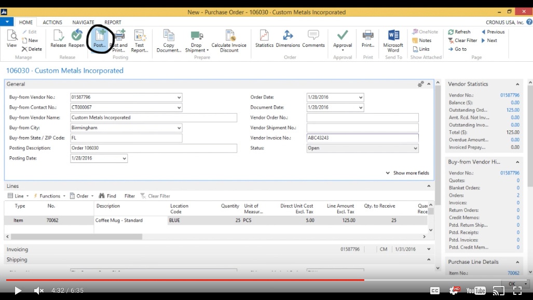Enter fullscreen video mode
Screen dimensions: 533x300
pos(517,291)
